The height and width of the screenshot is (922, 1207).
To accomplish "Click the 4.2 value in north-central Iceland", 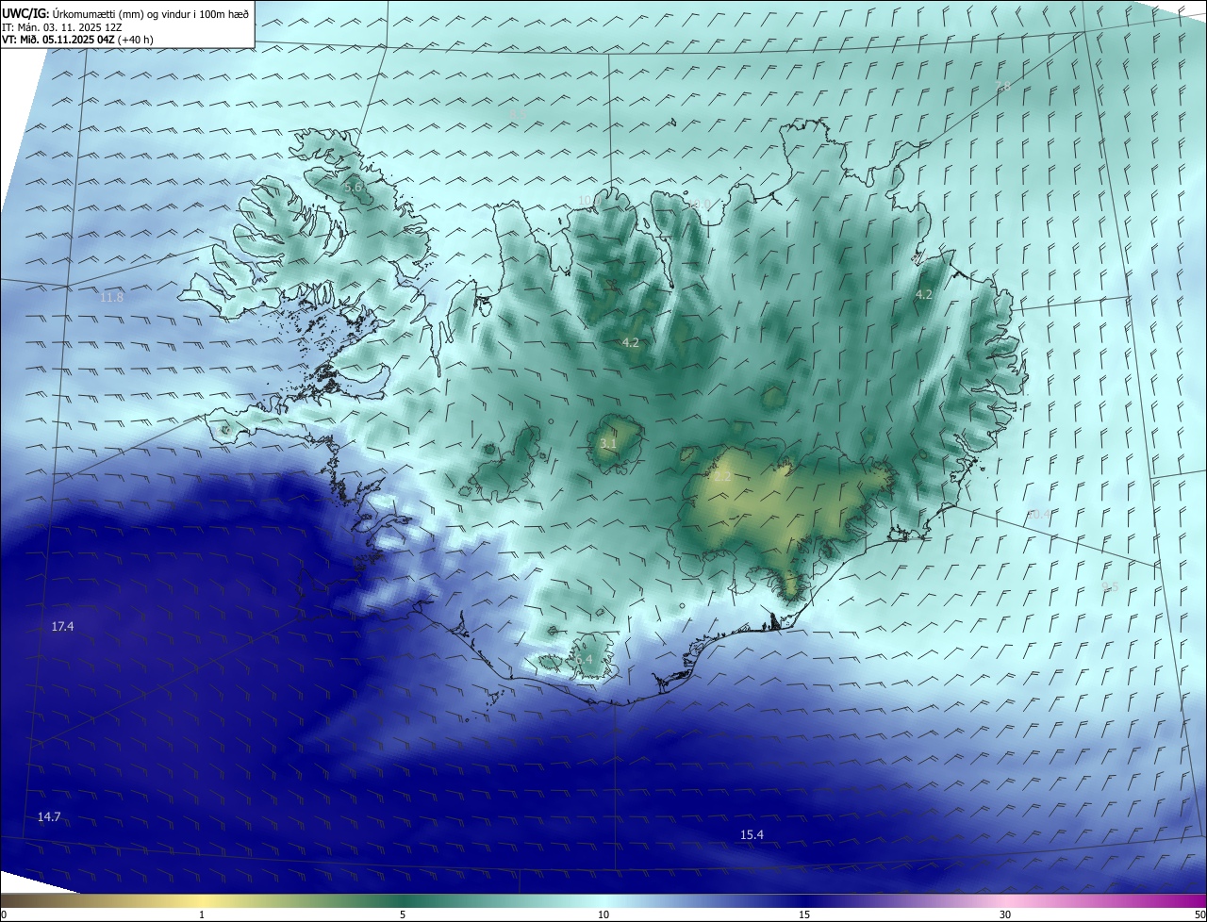I will coord(631,342).
